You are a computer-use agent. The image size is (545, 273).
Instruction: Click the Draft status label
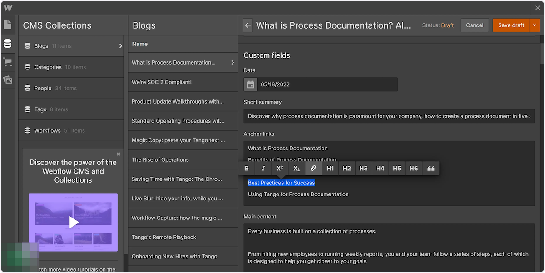(447, 25)
